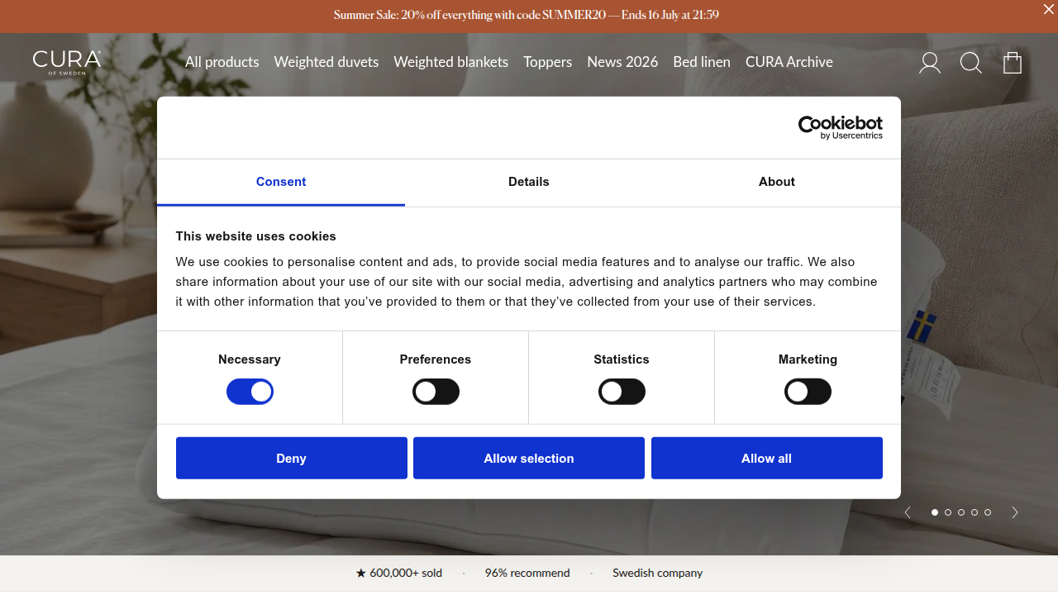The width and height of the screenshot is (1058, 595).
Task: Open the CURA Archive menu item
Action: [x=789, y=62]
